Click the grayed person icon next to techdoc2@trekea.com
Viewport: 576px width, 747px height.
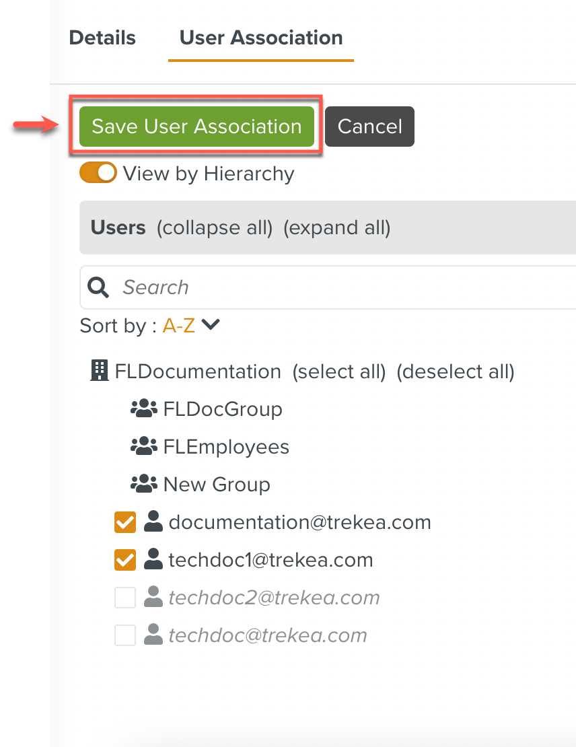tap(153, 597)
